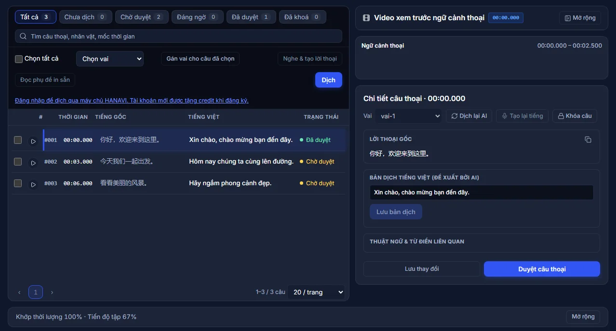Open the '20 / trang' page size dropdown
Image resolution: width=616 pixels, height=331 pixels.
click(316, 292)
